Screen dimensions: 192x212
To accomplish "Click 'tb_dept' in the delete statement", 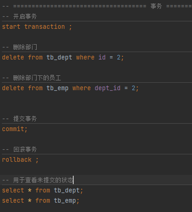I will point(59,58).
